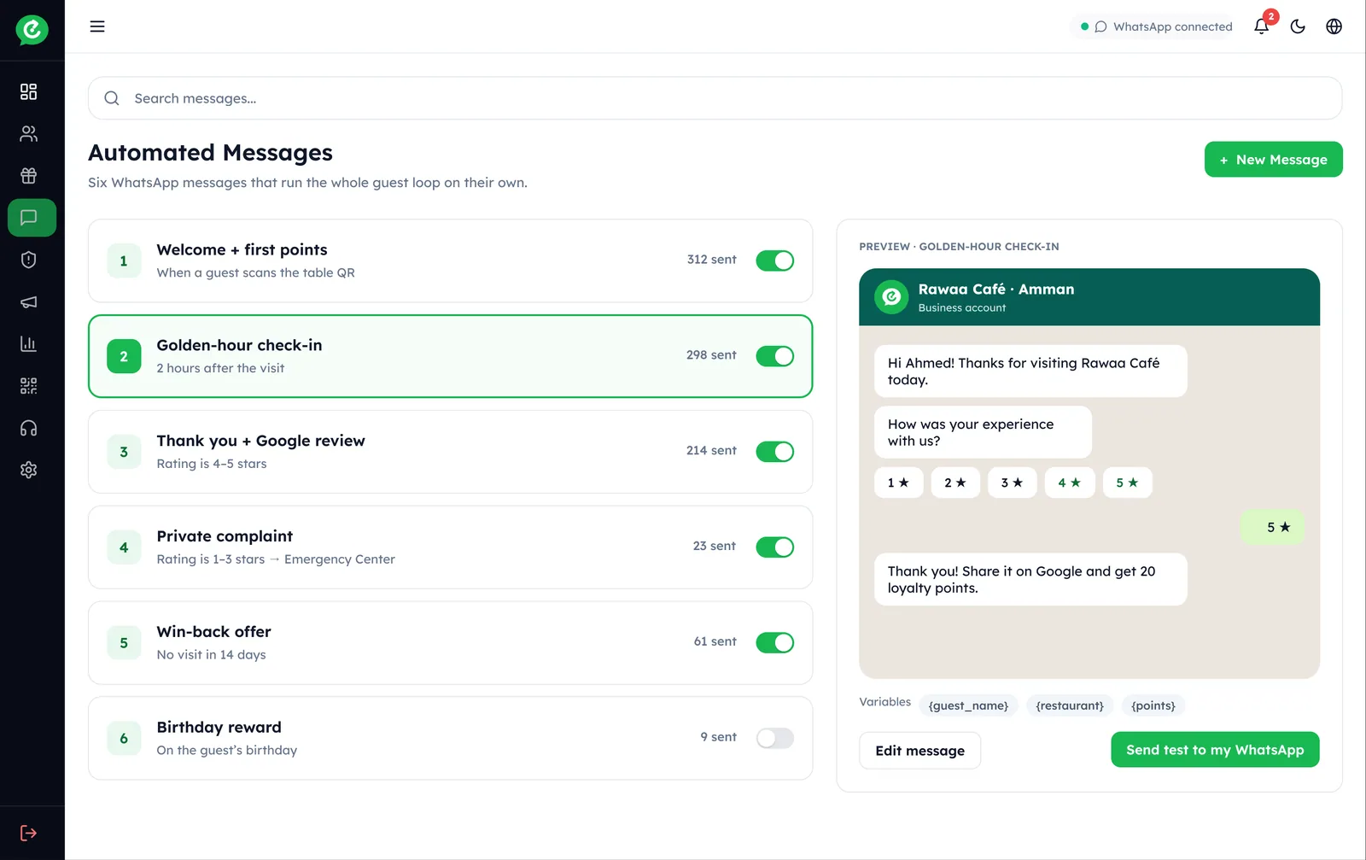This screenshot has height=860, width=1366.
Task: Select the 4 star rating chip
Action: pyautogui.click(x=1070, y=483)
